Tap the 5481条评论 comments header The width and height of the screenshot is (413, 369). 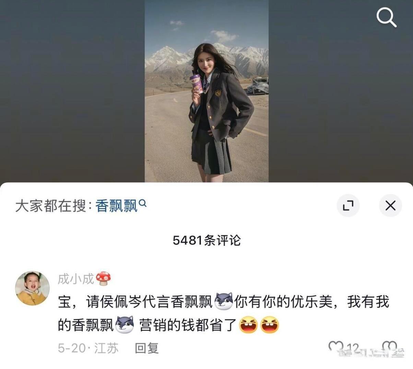pyautogui.click(x=206, y=240)
